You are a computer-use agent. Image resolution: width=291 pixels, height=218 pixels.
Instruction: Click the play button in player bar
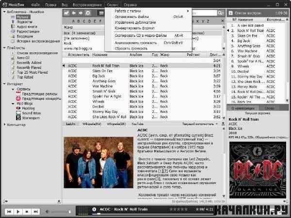click(18, 211)
